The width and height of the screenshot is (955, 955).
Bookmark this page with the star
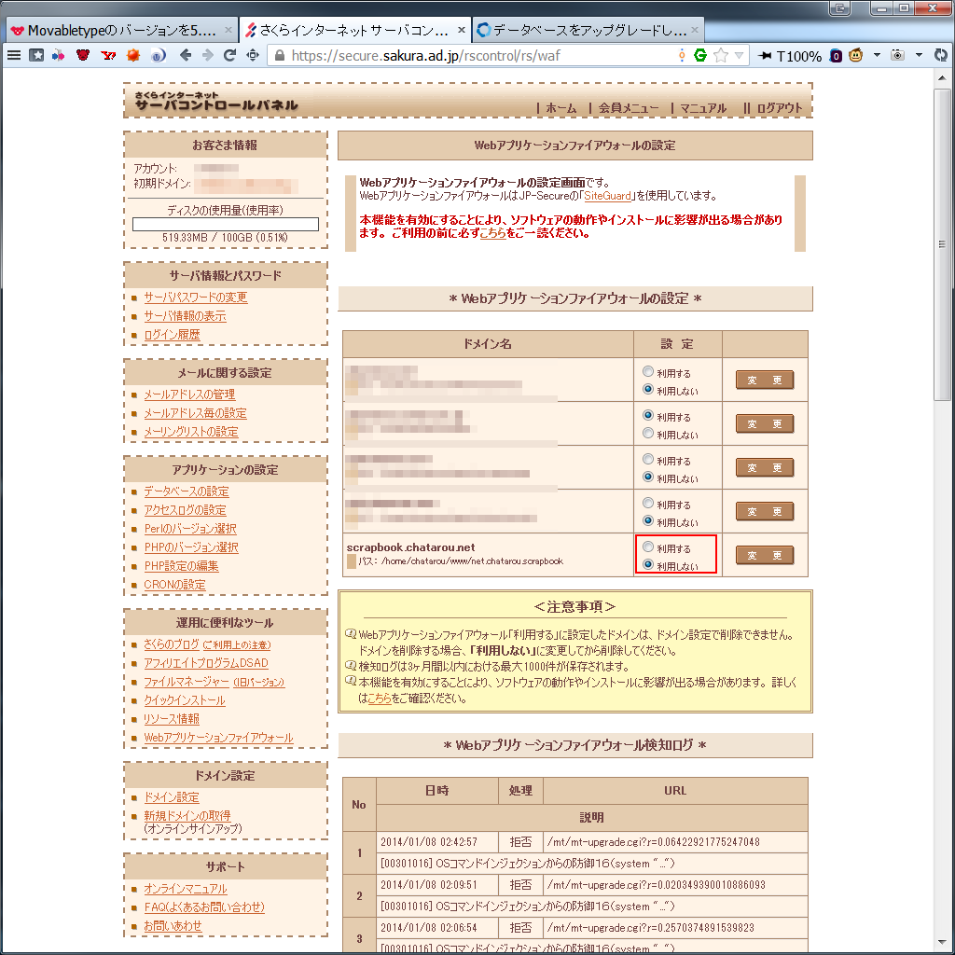pyautogui.click(x=721, y=55)
